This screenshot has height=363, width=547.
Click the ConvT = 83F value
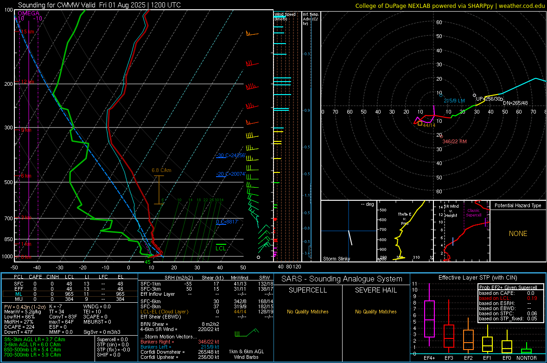63,317
